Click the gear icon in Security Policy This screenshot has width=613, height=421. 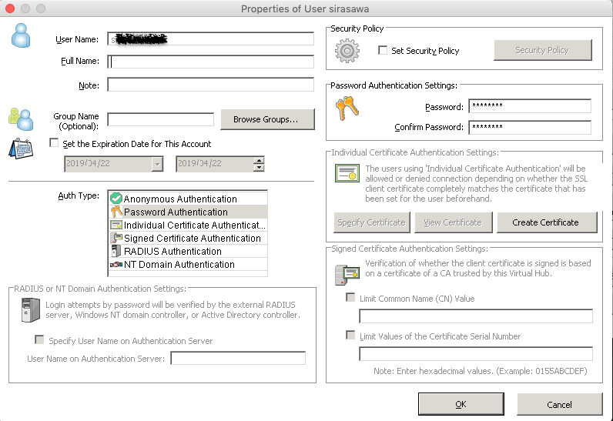point(347,50)
